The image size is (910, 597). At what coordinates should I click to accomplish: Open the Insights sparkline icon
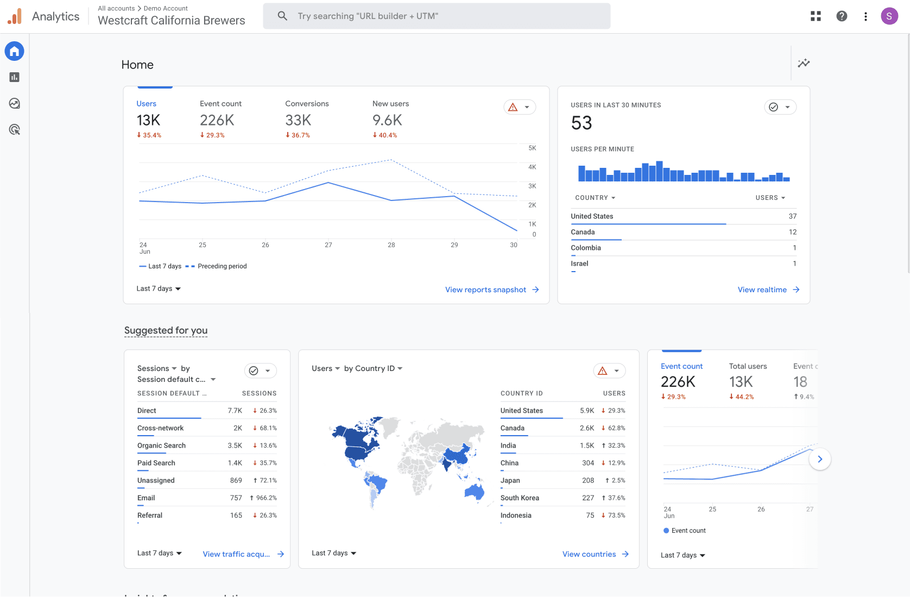[804, 63]
